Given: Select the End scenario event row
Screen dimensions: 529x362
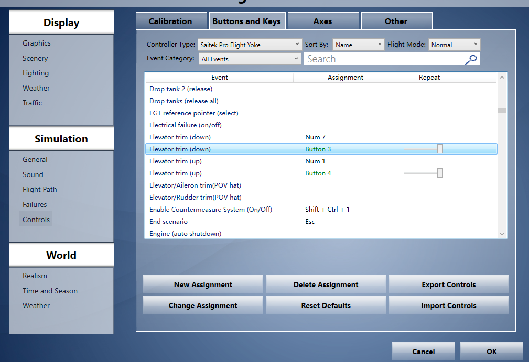Looking at the screenshot, I should 168,222.
